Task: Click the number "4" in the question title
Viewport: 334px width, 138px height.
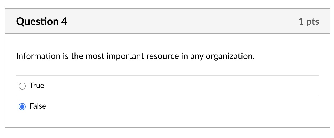Action: coord(64,21)
